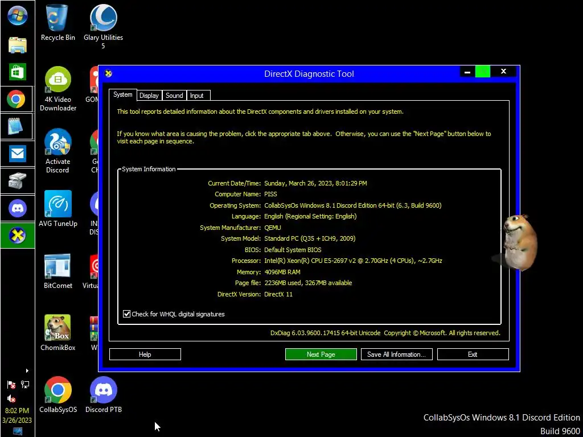Click the Action Center flag tray icon

coord(11,385)
